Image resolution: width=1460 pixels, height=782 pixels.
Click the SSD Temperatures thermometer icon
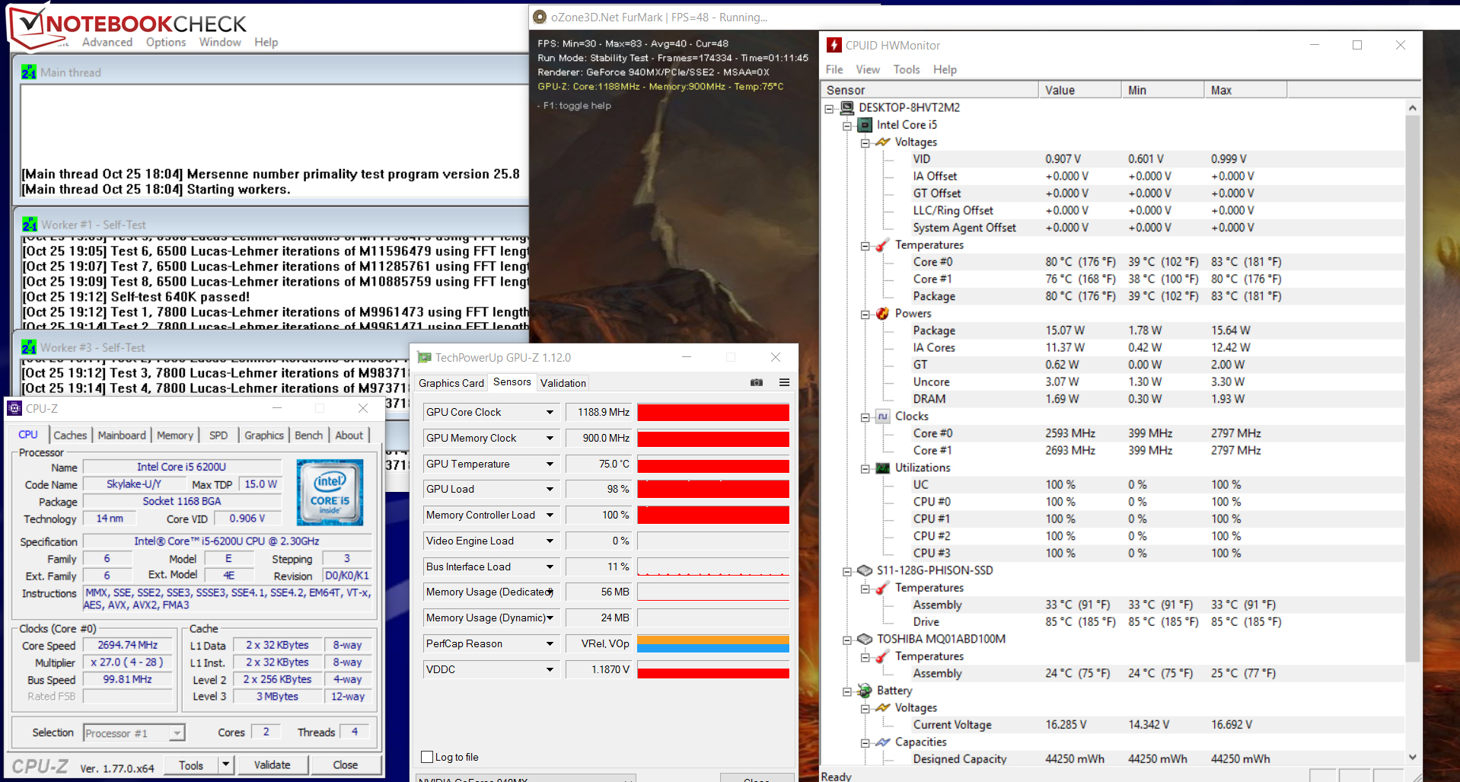click(x=883, y=588)
